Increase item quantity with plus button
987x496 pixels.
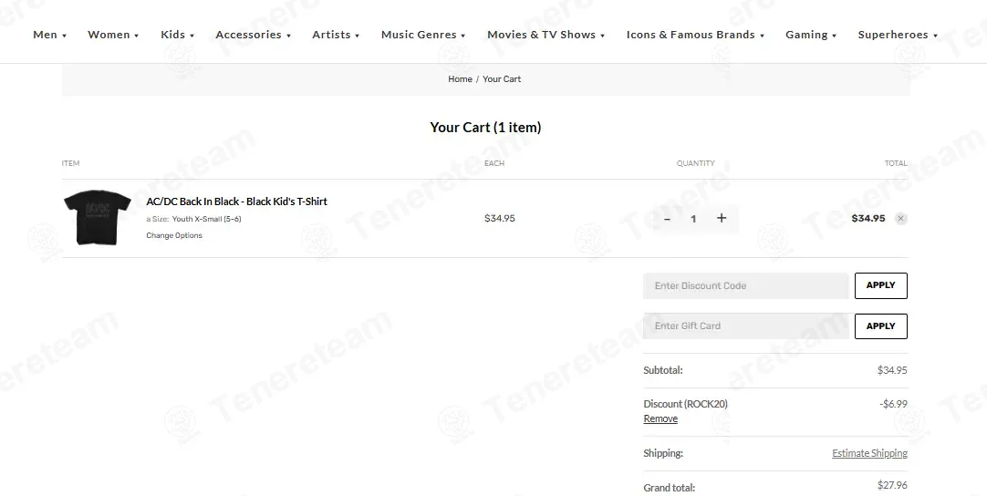click(x=722, y=218)
